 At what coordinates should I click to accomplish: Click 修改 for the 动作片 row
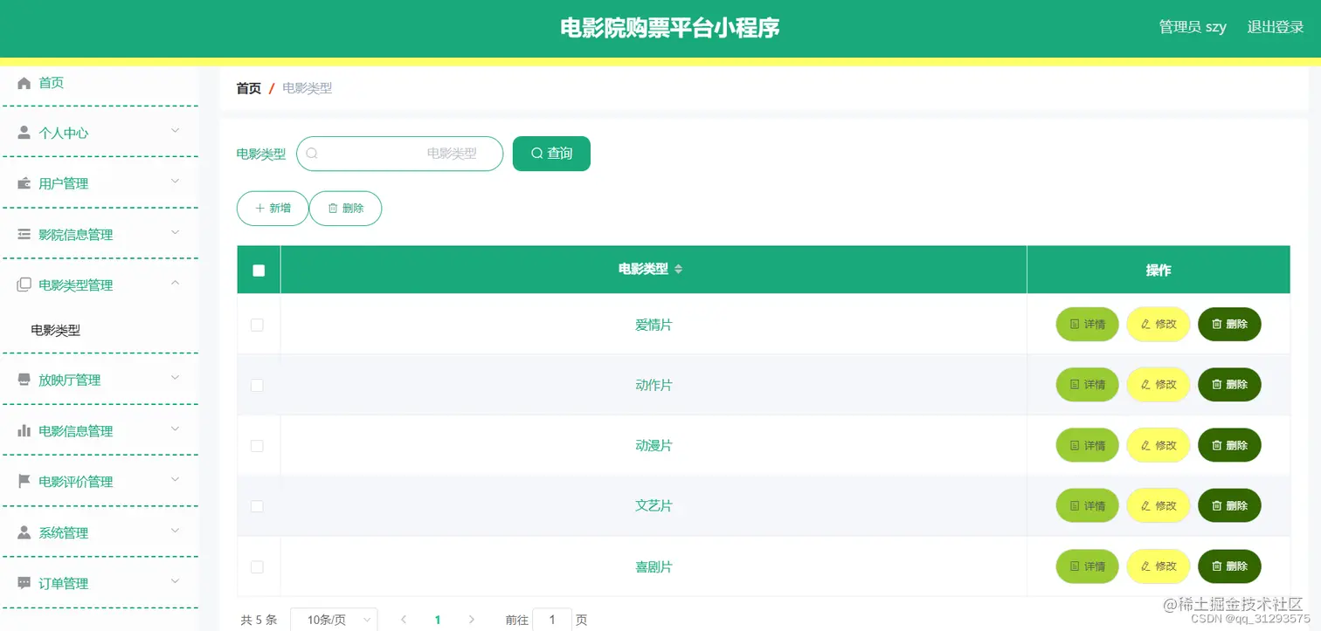pos(1158,385)
